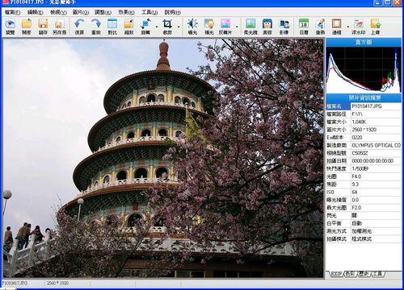Open the 美容 (Portrait beauty) icon
Viewport: 404px width, 290px height.
267,27
